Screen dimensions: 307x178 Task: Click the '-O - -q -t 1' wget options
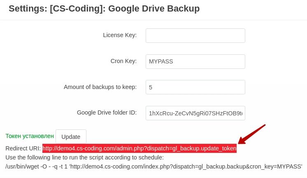click(54, 166)
